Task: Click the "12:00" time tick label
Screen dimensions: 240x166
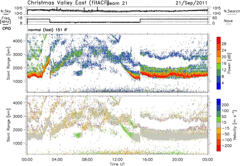Action: [x=117, y=160]
